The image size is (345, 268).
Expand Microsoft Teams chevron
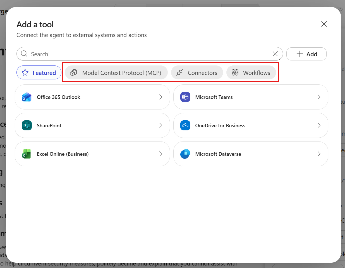point(319,97)
